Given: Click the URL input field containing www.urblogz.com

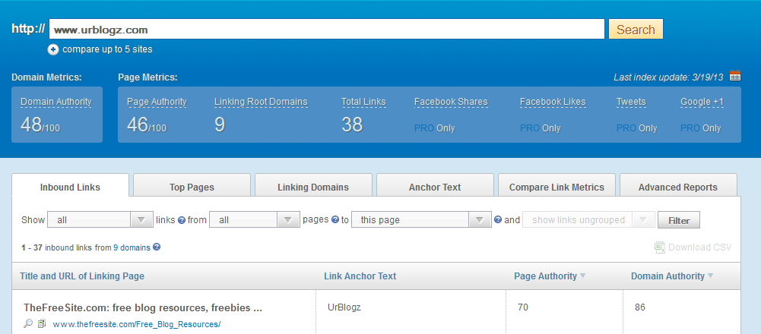Looking at the screenshot, I should point(327,29).
